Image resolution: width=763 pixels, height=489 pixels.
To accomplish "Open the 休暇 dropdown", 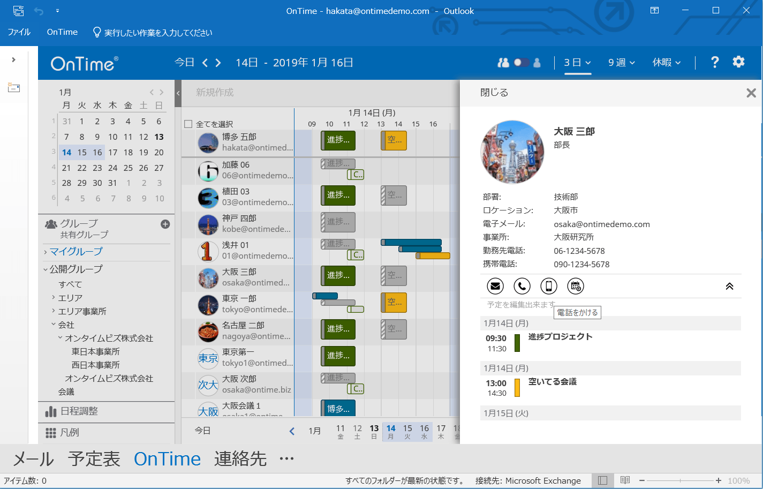I will click(x=666, y=63).
